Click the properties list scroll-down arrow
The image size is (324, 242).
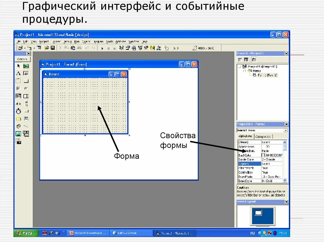tap(285, 180)
